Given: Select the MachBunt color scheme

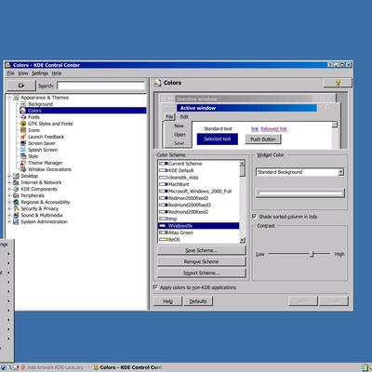Looking at the screenshot, I should 198,184.
